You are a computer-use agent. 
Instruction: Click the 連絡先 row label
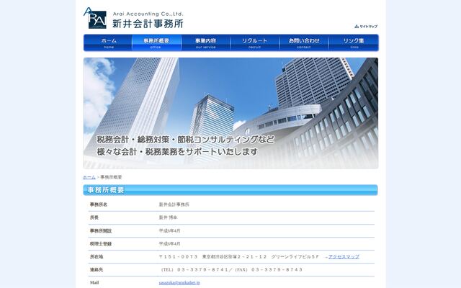pyautogui.click(x=97, y=270)
